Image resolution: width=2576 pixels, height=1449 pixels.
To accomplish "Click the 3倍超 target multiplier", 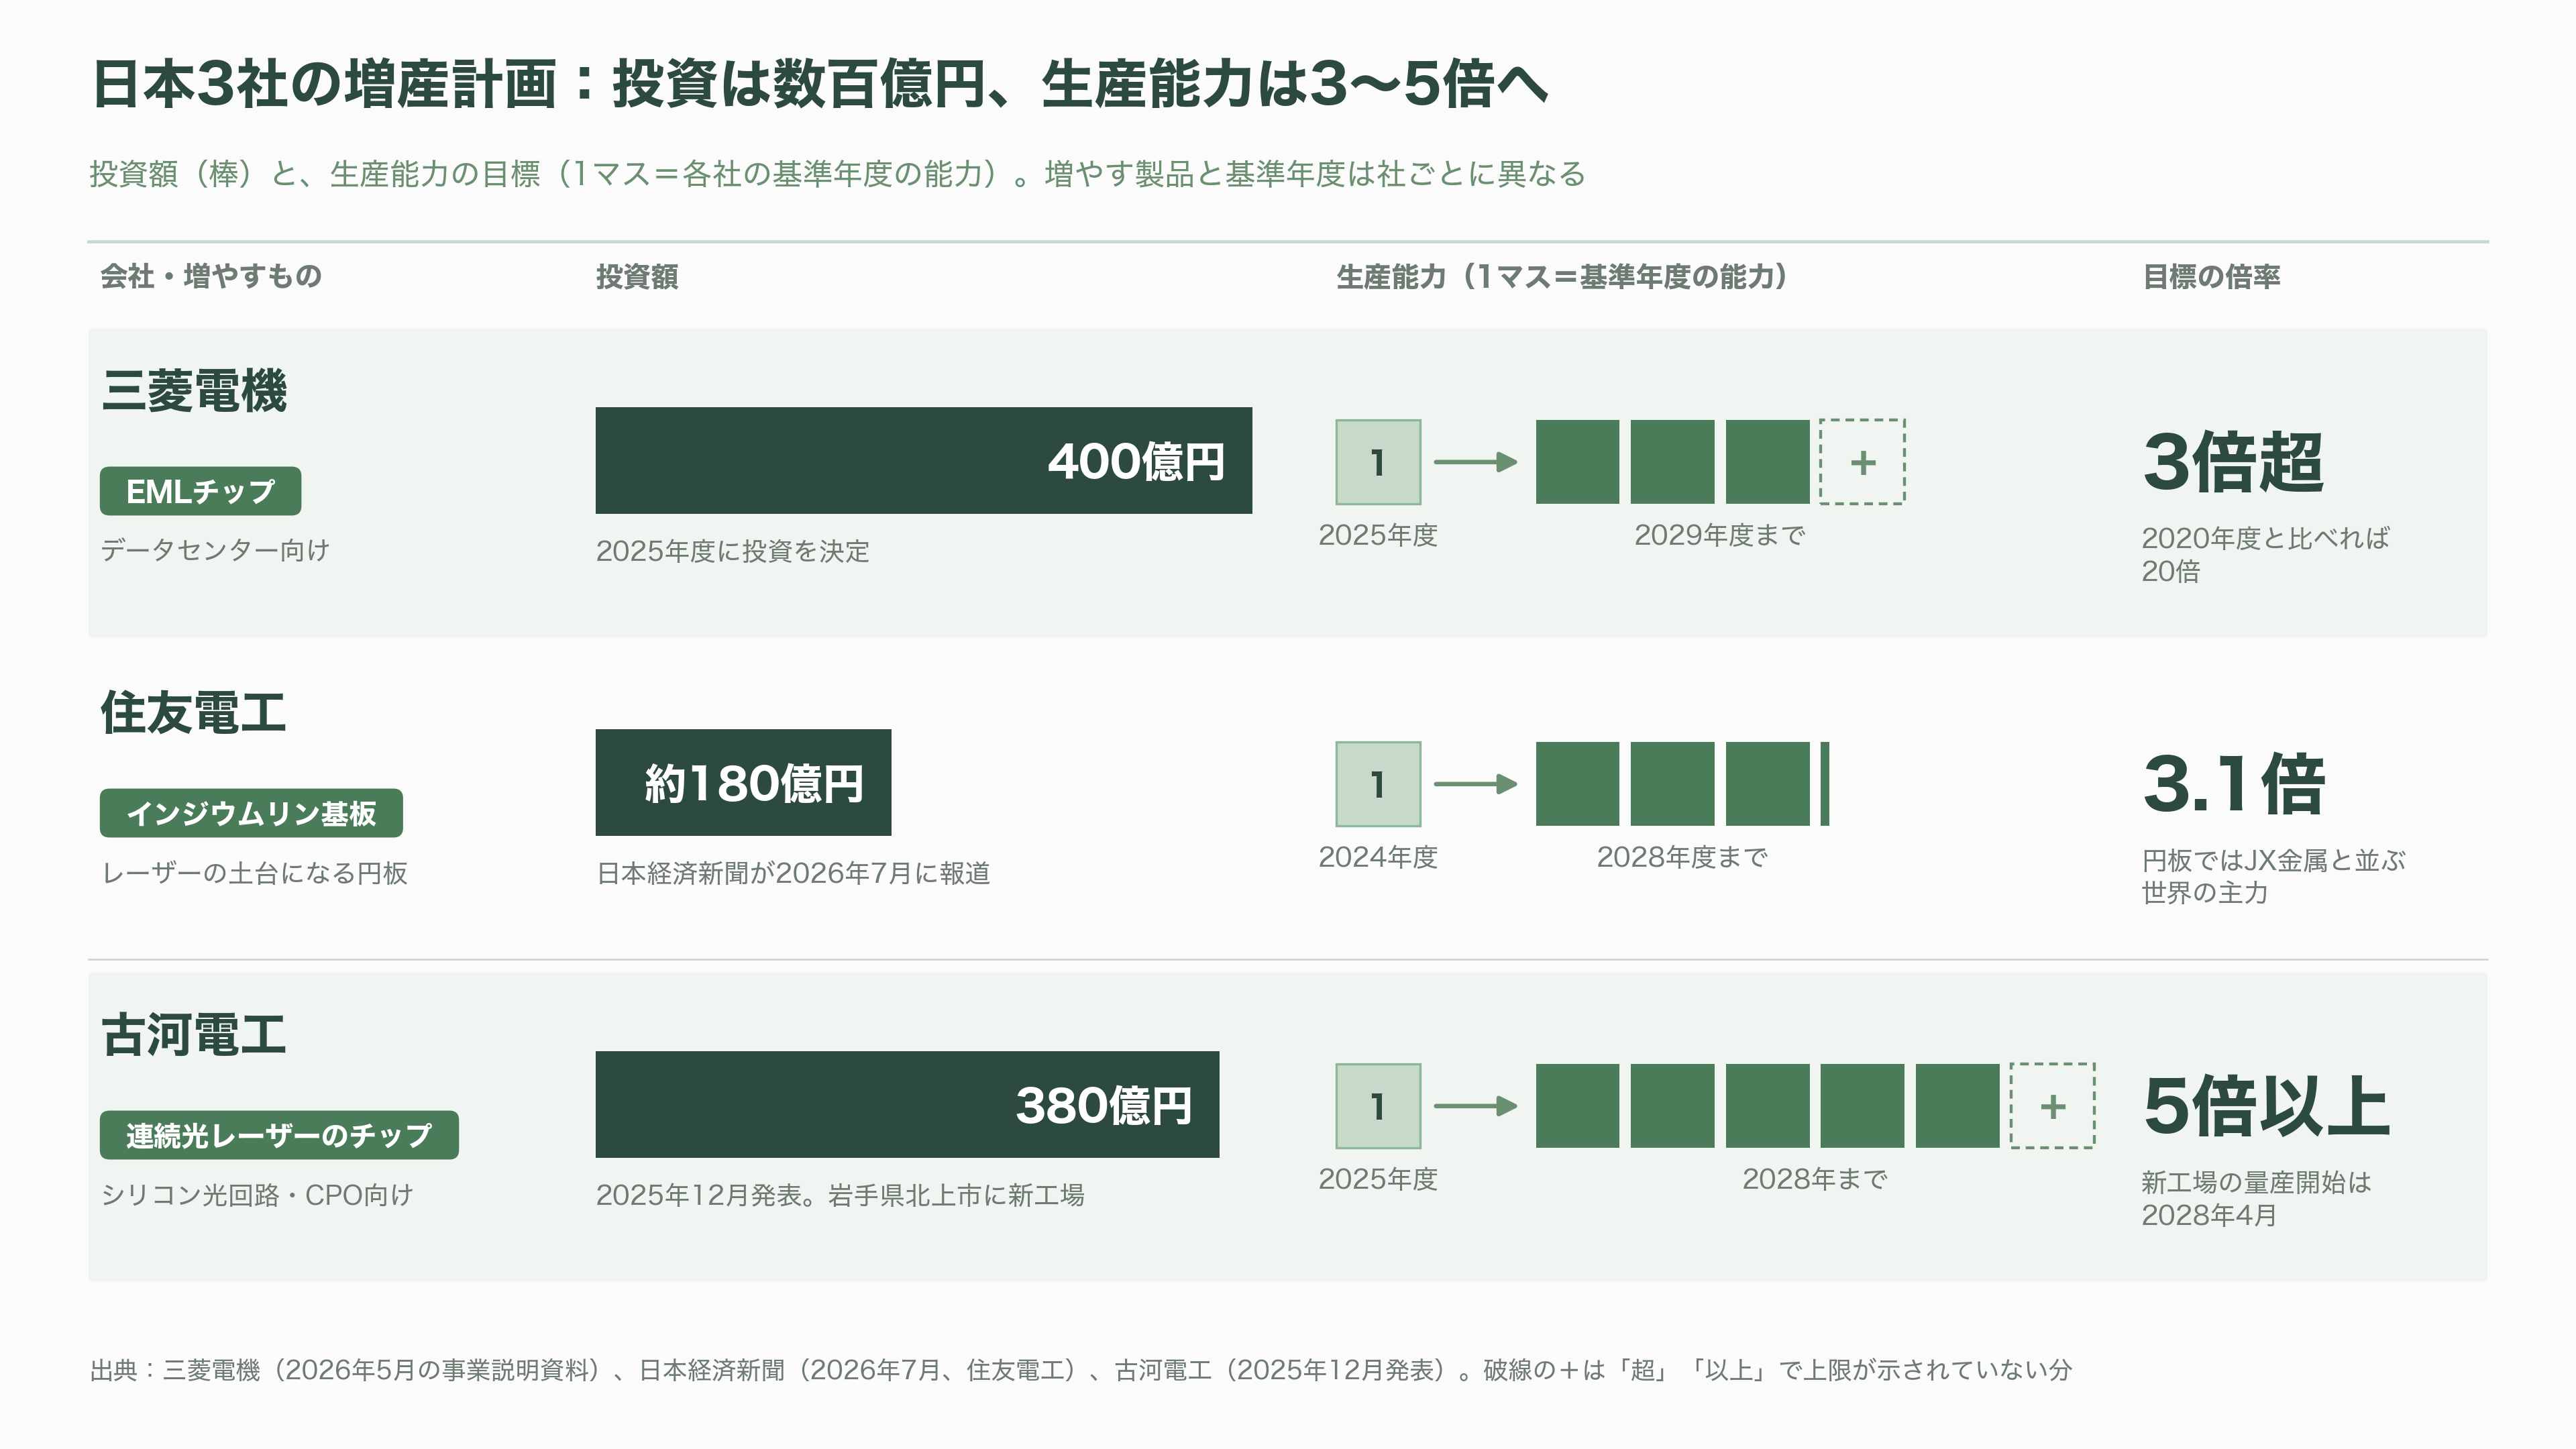I will click(2233, 462).
